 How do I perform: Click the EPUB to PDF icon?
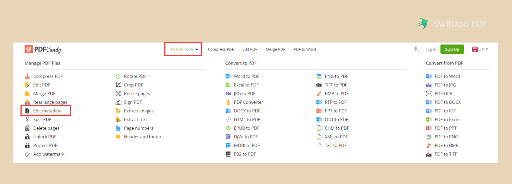coord(228,128)
